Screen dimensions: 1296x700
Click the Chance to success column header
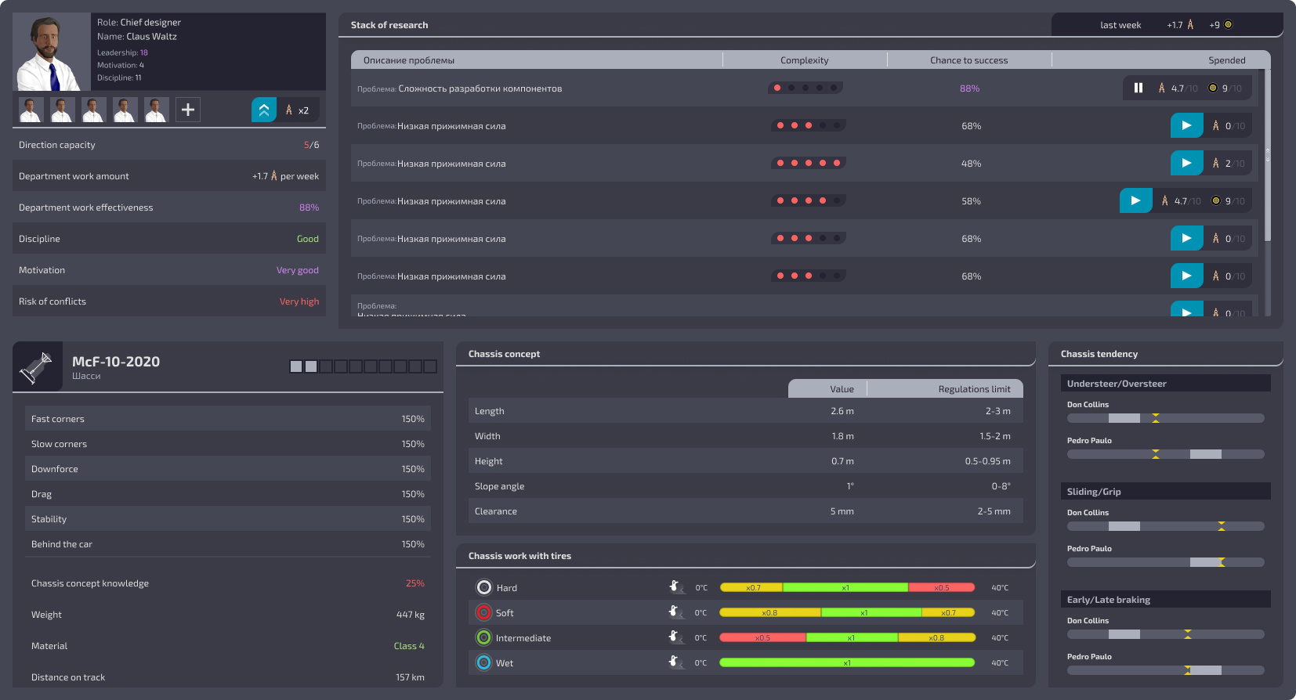[x=968, y=60]
